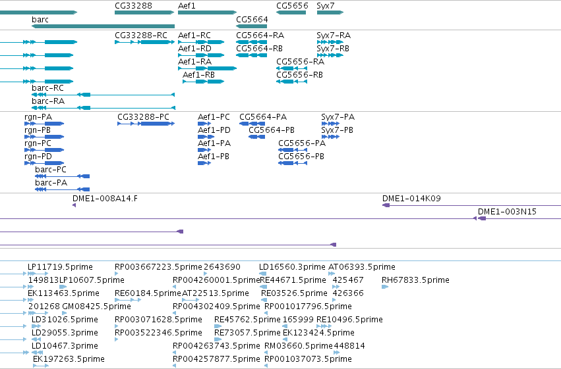The image size is (561, 369).
Task: Click the CG5664 gene label
Action: (x=252, y=20)
